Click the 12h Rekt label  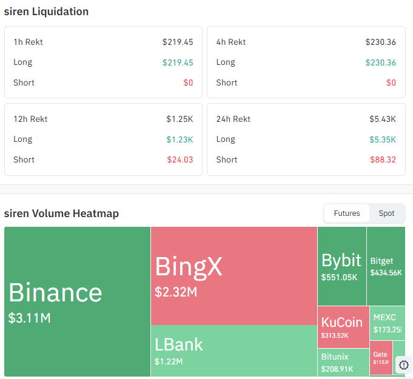pyautogui.click(x=30, y=119)
